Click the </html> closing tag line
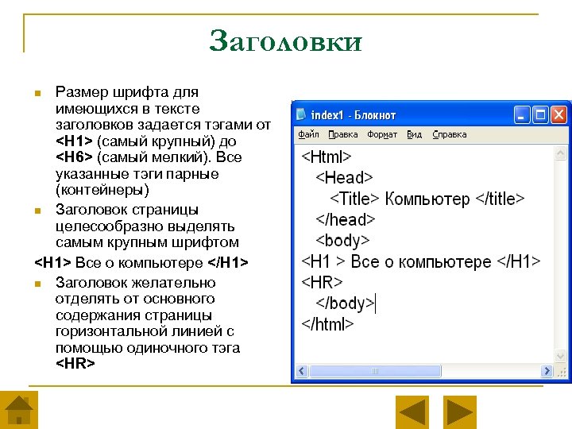Screen dimensions: 572x429 click(x=327, y=324)
